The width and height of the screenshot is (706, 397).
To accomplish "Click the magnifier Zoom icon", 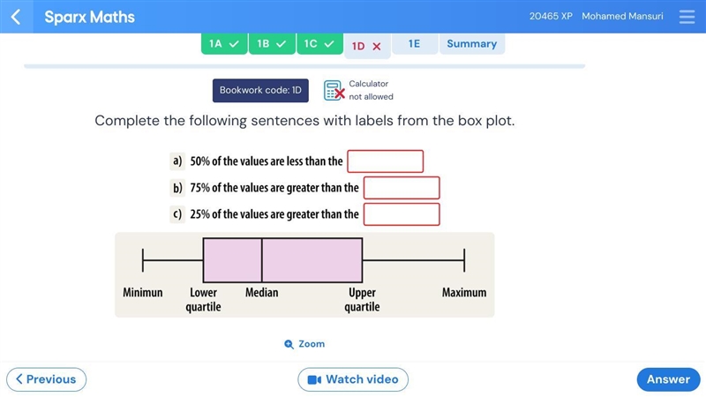I will (x=289, y=344).
